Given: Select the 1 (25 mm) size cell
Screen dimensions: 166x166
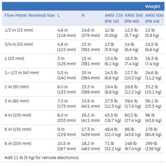Looking at the screenshot, I should pos(14,58).
